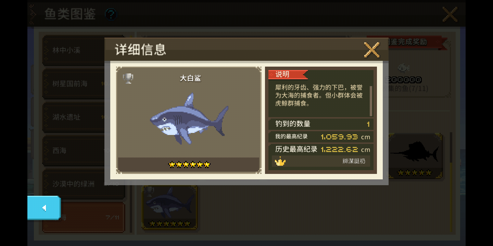
Task: Select the 树星国前海 location tab
Action: click(74, 84)
